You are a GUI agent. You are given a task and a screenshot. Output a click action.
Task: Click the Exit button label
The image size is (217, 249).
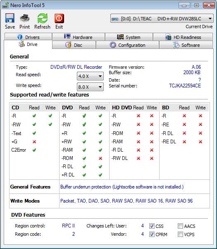click(59, 27)
